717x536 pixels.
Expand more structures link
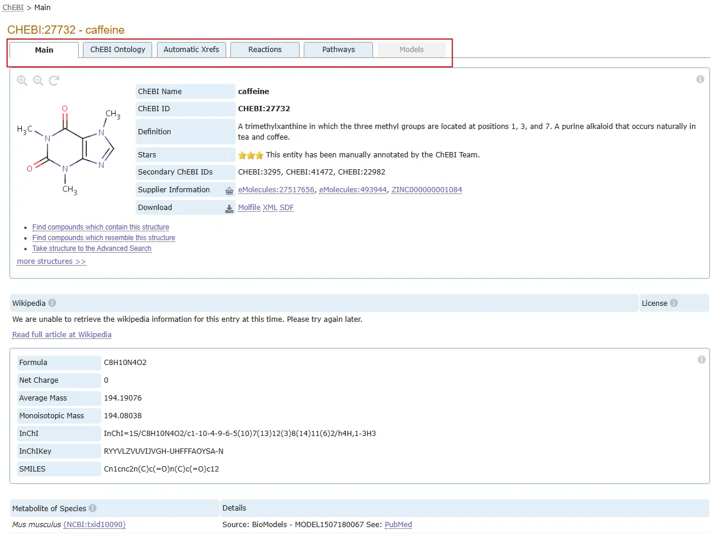[52, 261]
